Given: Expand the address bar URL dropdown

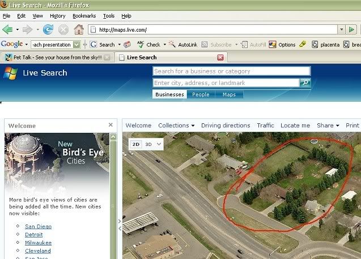Looking at the screenshot, I should 341,29.
